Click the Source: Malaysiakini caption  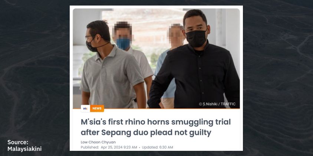(x=24, y=145)
